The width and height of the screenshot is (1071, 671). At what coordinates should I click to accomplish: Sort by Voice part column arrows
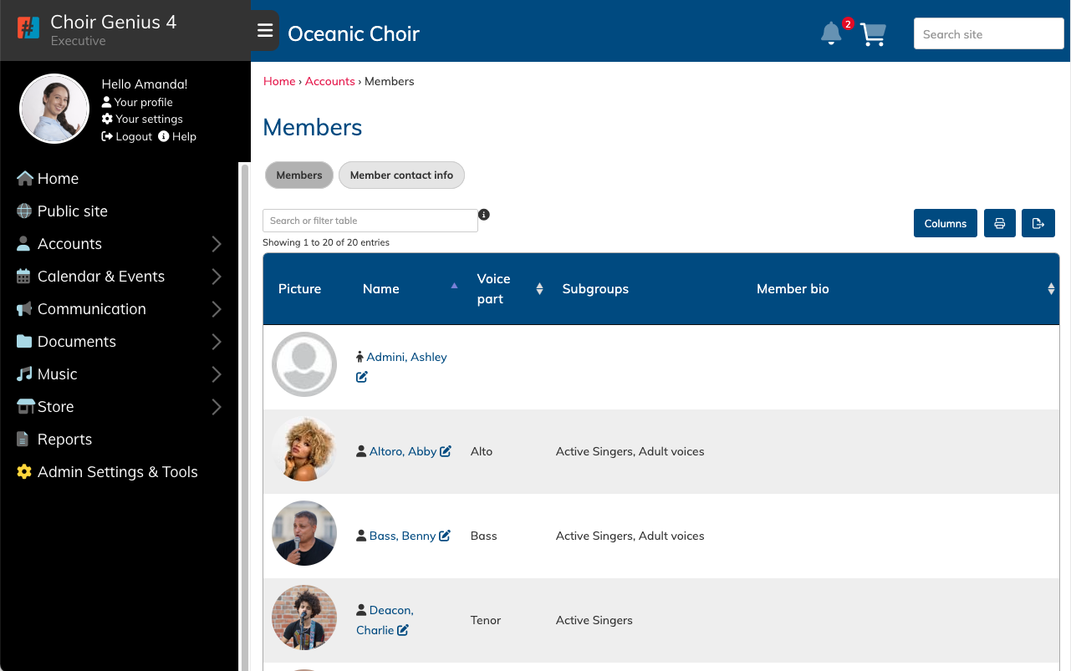pyautogui.click(x=540, y=288)
